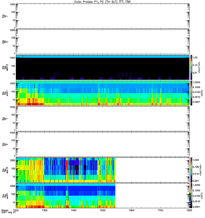
Task: Click the '0.100' value on the edc12 color bar
Action: point(196,167)
